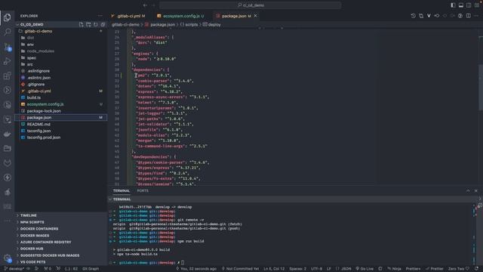Expand the src folder

[61, 64]
